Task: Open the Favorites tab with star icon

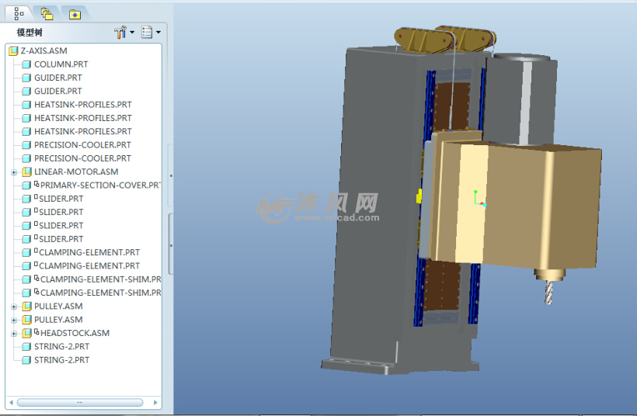Action: point(74,14)
